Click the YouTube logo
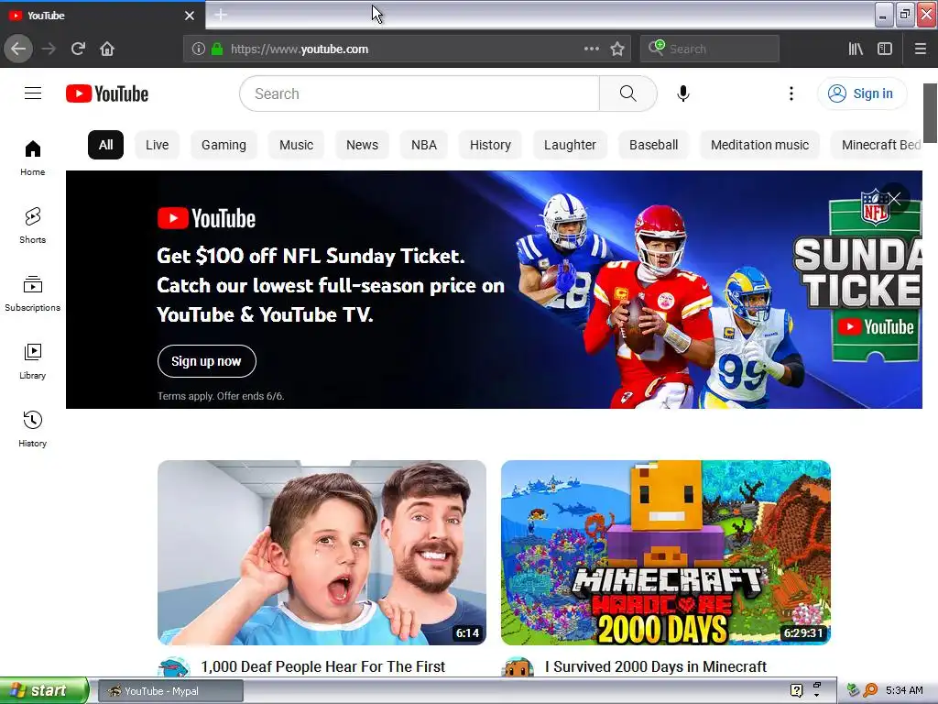 pyautogui.click(x=107, y=93)
